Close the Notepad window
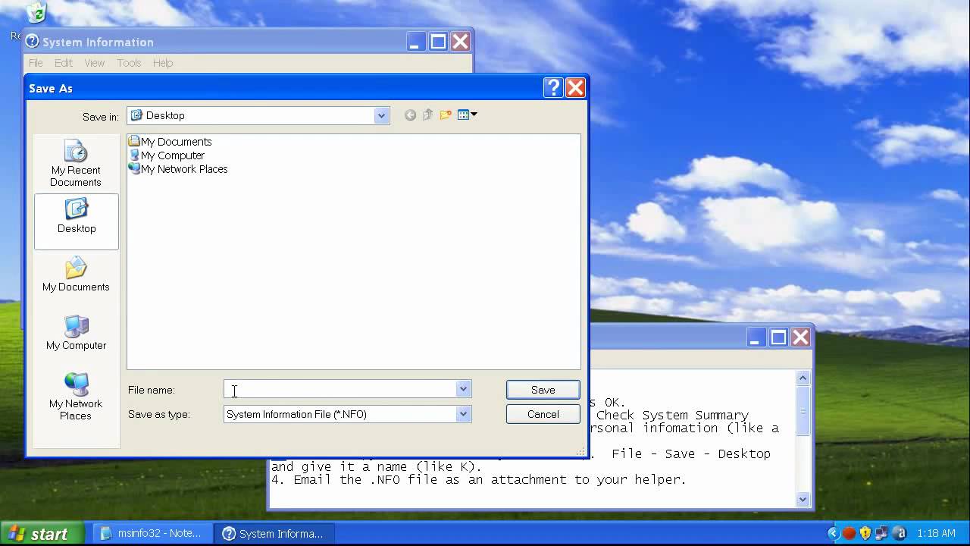This screenshot has width=970, height=546. point(800,337)
